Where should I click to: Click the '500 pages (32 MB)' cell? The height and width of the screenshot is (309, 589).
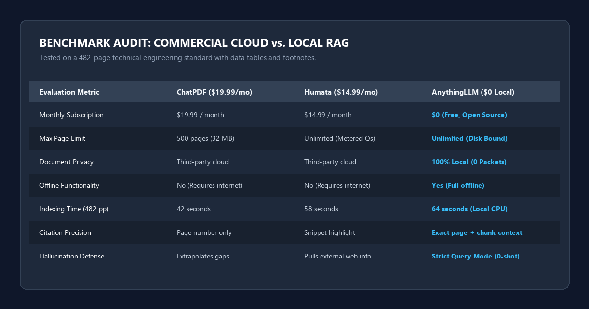[x=205, y=138]
